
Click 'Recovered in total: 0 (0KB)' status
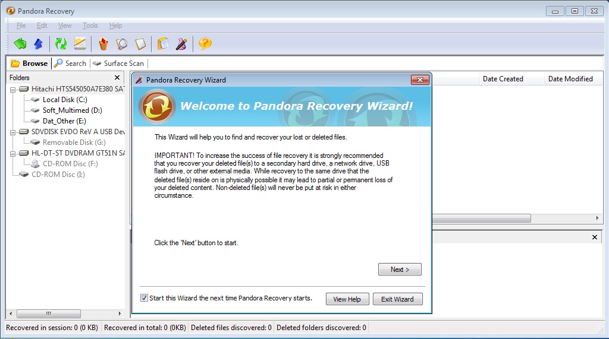point(145,328)
